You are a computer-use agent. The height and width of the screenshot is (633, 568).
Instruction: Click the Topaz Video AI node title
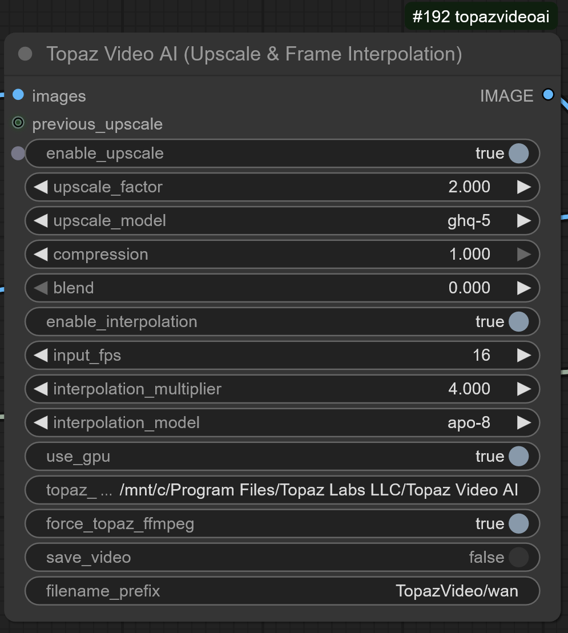(x=254, y=54)
